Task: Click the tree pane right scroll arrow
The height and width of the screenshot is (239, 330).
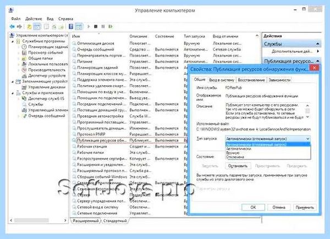Action: [65, 220]
